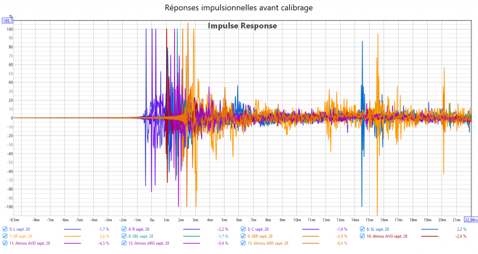Toggle the 9: SBR sept. 28 checkbox
The height and width of the screenshot is (254, 478).
pos(243,236)
